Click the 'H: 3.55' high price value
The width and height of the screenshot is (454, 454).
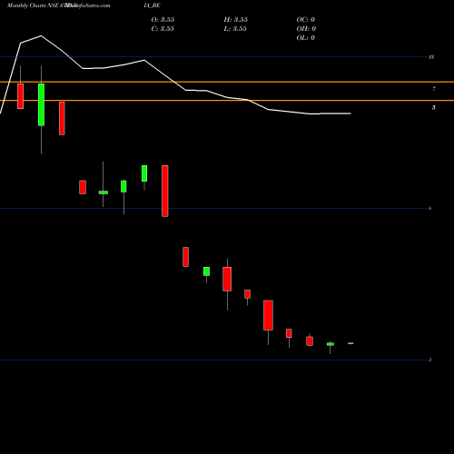[236, 20]
